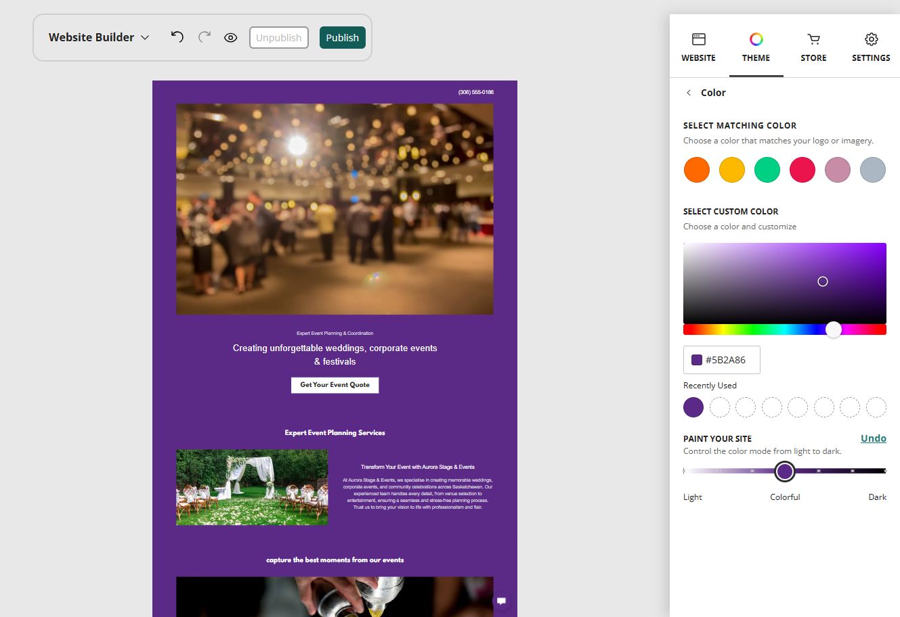
Task: Switch to the Website tab
Action: tap(698, 47)
